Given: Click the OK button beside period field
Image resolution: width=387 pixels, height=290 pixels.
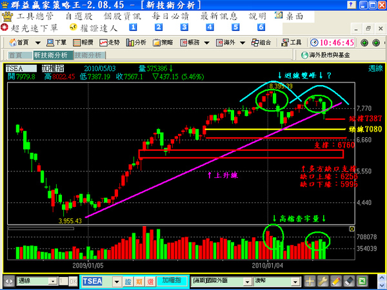Looking at the screenshot, I should [73, 281].
